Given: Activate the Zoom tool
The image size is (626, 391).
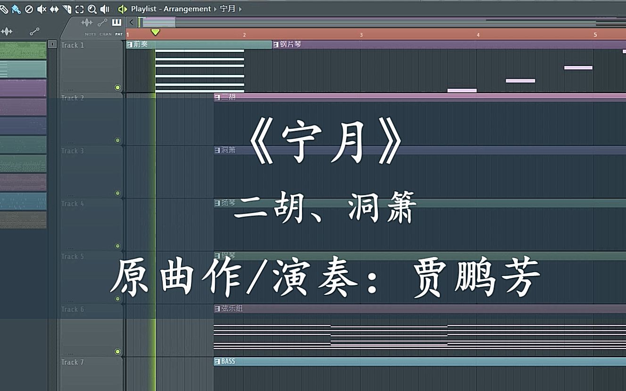Looking at the screenshot, I should tap(92, 9).
